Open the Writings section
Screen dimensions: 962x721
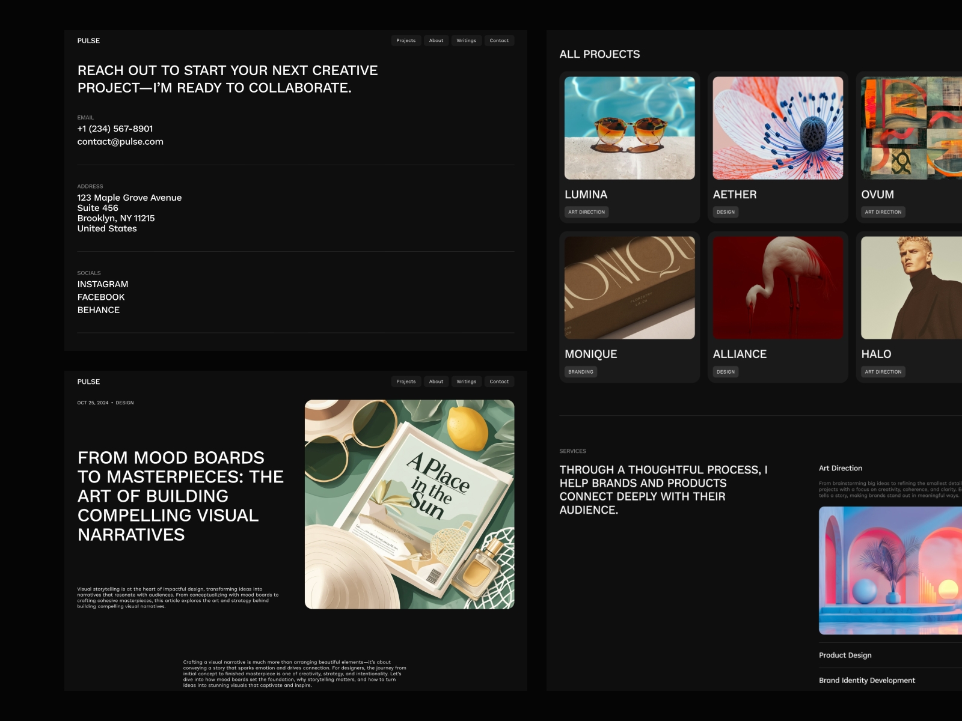[467, 40]
